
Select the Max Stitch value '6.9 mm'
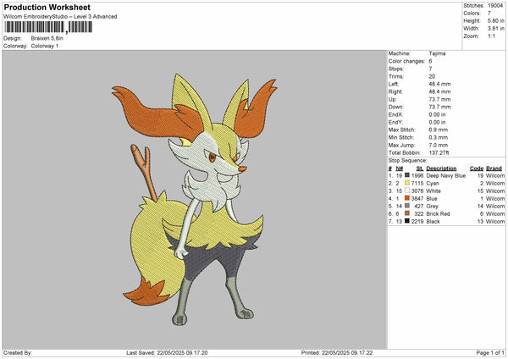click(439, 130)
